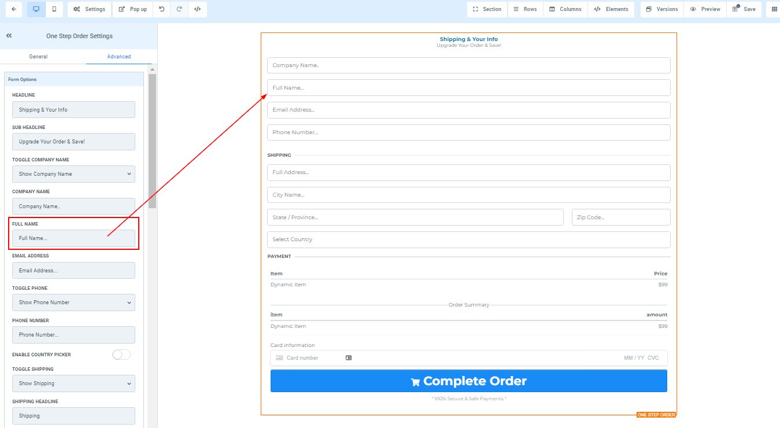Click the '100% Secure & Safe Payments' text
Viewport: 780px width, 428px height.
click(469, 399)
